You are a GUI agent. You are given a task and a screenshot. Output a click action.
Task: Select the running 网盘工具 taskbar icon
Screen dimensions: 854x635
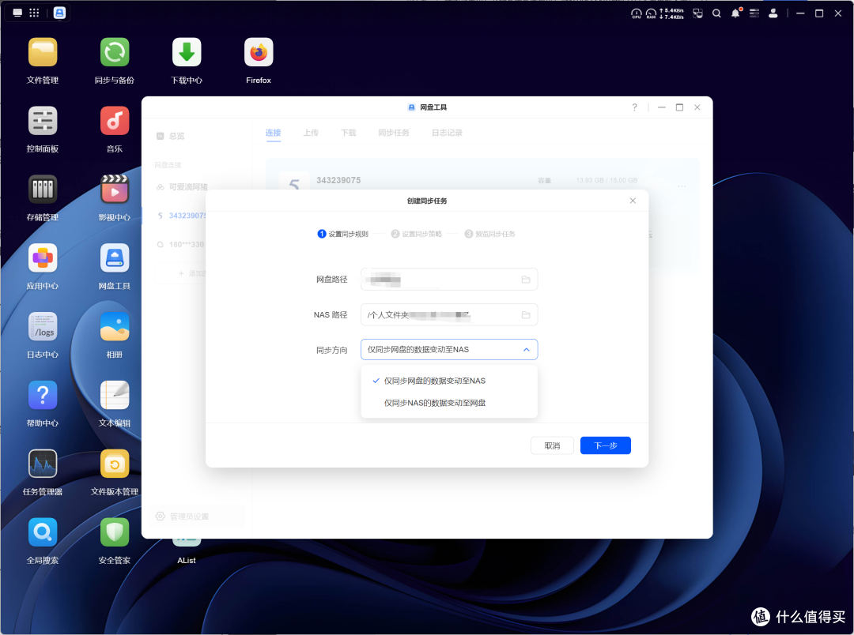pyautogui.click(x=59, y=13)
